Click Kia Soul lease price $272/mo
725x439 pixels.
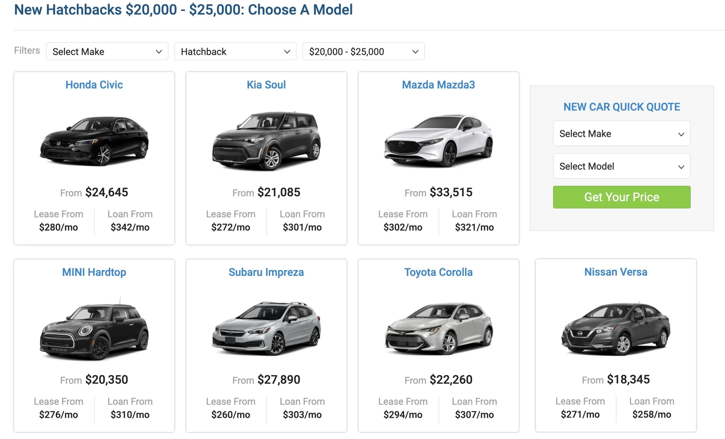tap(231, 227)
